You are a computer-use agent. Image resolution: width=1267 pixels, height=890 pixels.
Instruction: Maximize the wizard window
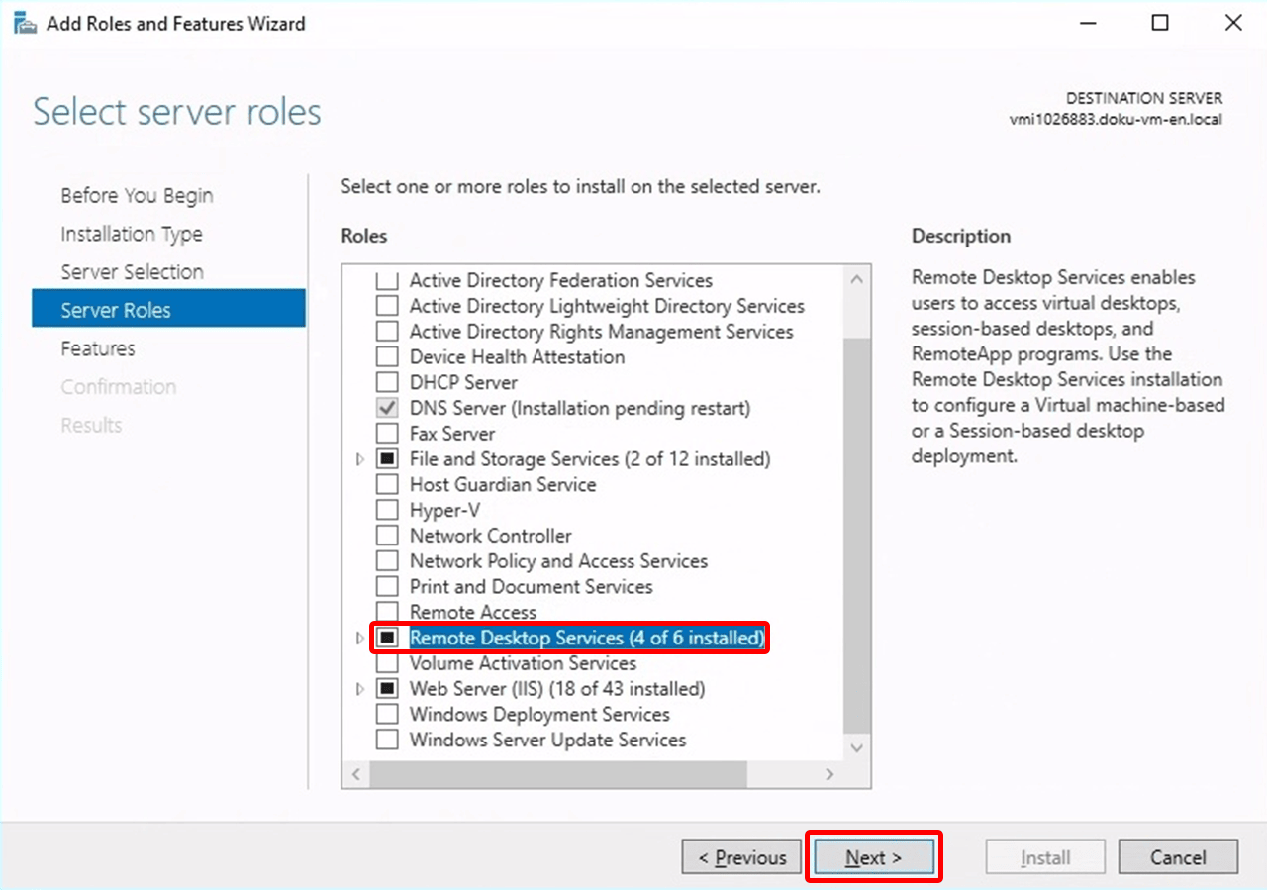pos(1160,24)
